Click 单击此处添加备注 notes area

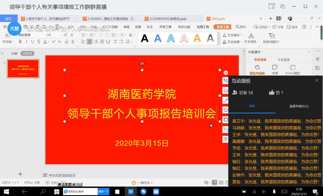point(62,175)
